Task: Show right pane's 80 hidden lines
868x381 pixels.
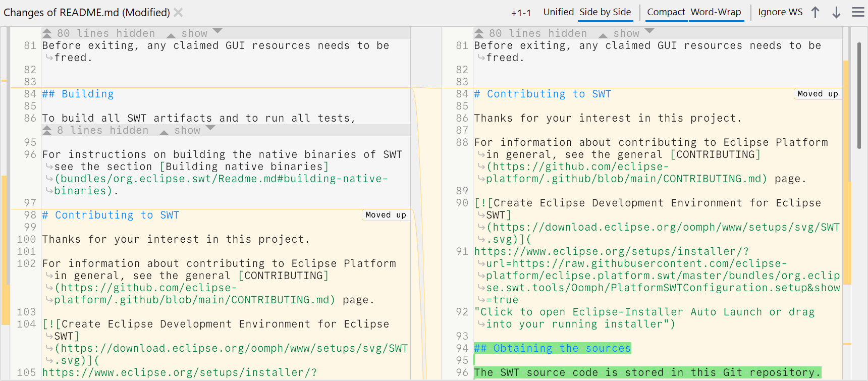Action: point(626,33)
